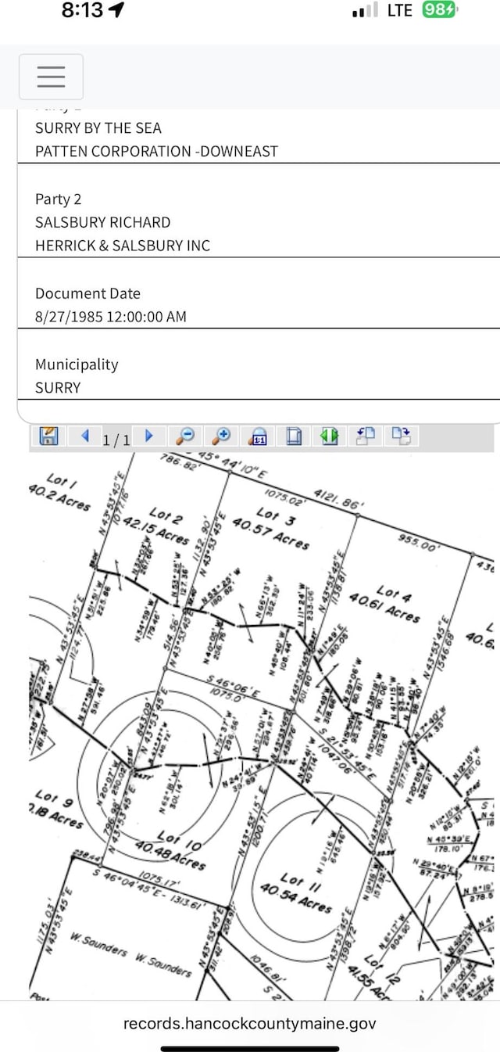Select the Document Date label
Screen dimensions: 500x1052
87,294
